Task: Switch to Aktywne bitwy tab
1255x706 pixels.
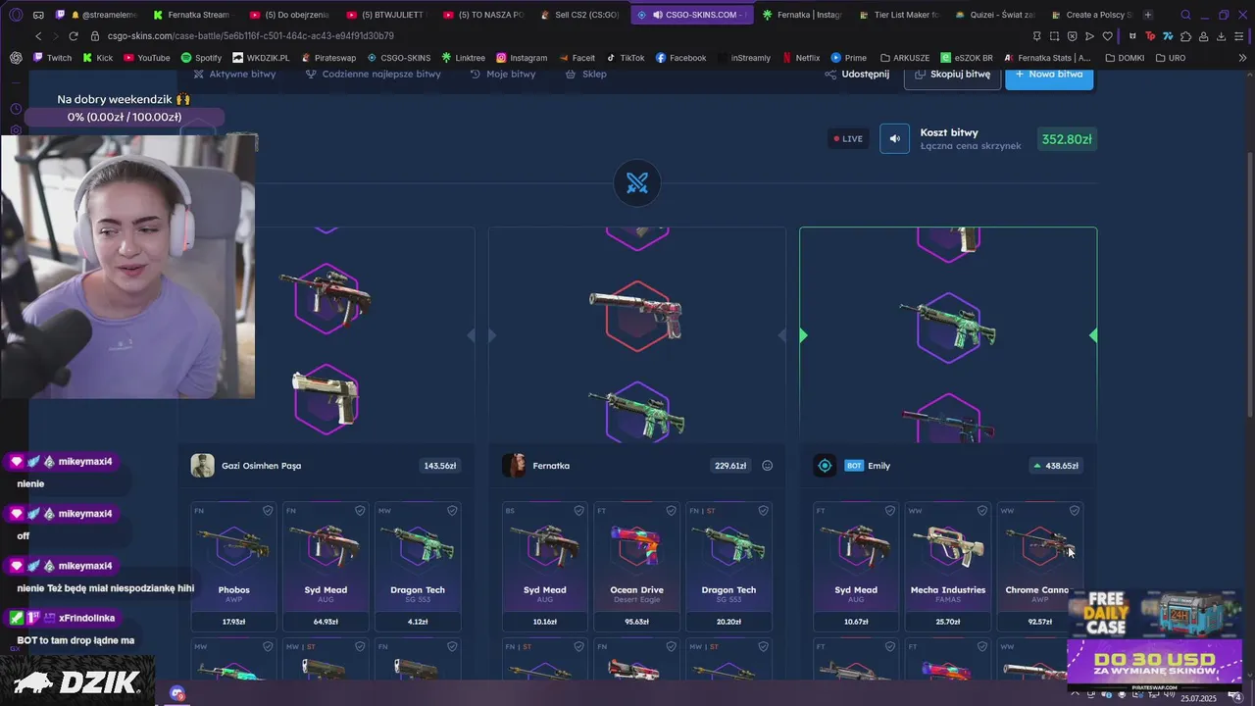Action: point(235,75)
